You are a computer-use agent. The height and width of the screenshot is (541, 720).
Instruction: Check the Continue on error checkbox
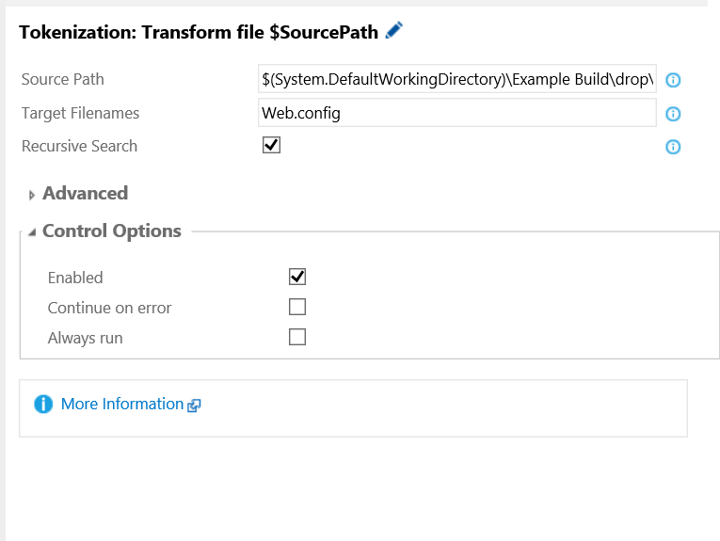[297, 307]
